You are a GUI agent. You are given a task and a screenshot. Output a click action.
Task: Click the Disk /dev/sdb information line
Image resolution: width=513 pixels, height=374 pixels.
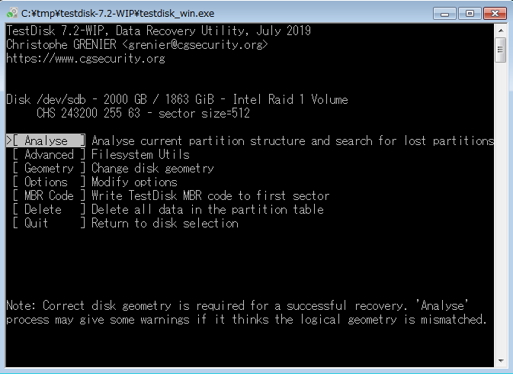177,100
